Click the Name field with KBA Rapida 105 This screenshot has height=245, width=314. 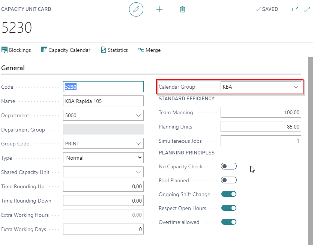(103, 101)
